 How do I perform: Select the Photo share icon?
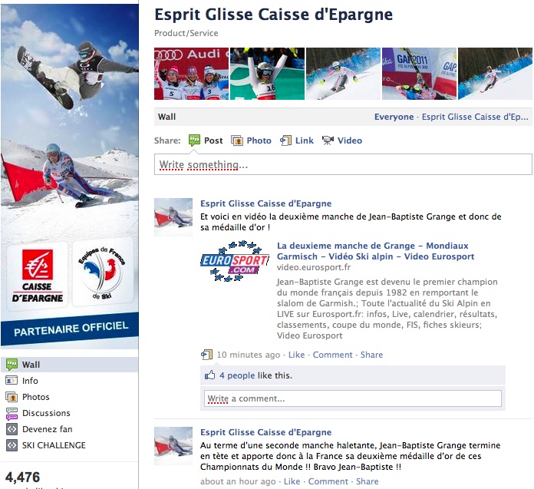click(x=237, y=140)
